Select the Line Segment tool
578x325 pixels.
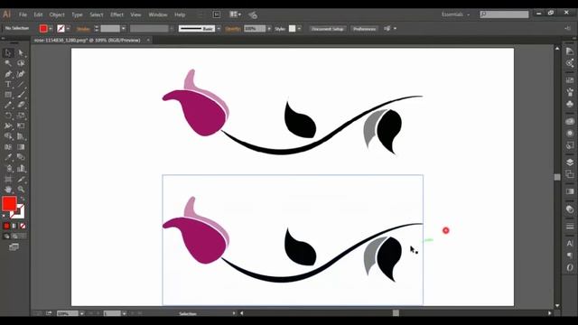click(21, 84)
